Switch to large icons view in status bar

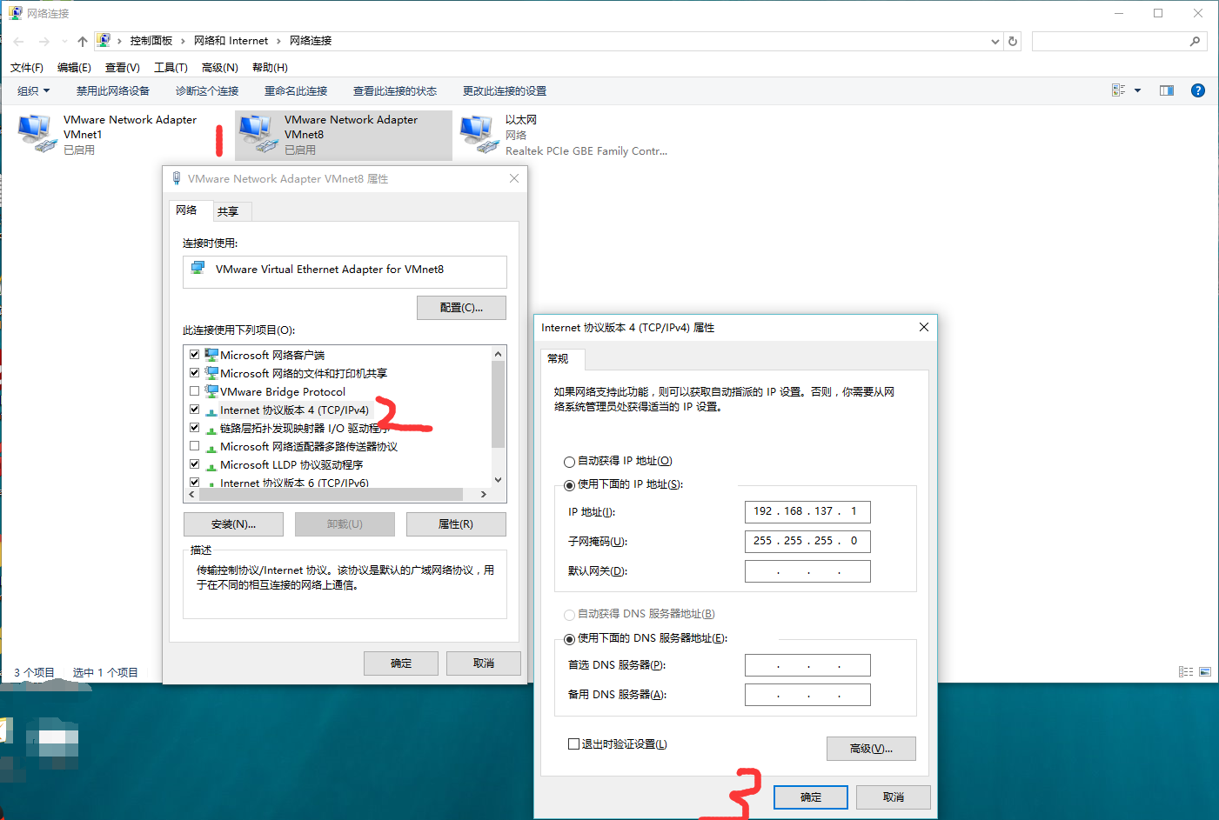click(x=1205, y=671)
